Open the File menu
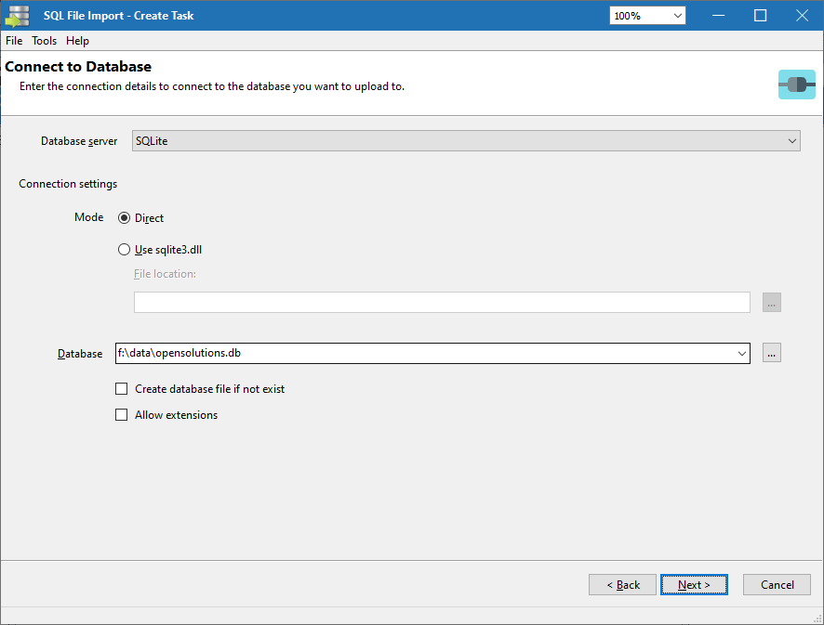 click(x=14, y=41)
